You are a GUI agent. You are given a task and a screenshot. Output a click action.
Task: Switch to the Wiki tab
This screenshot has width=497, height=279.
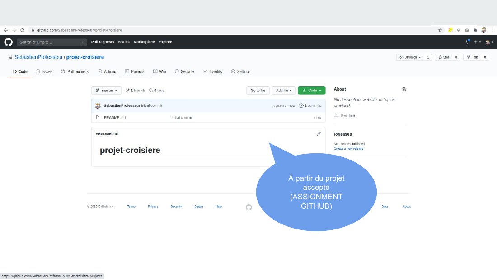coord(159,72)
